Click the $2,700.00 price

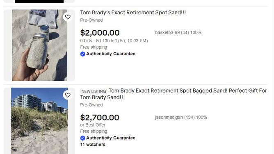(100, 118)
